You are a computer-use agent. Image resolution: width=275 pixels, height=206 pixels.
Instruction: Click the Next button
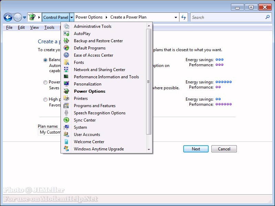coord(196,149)
